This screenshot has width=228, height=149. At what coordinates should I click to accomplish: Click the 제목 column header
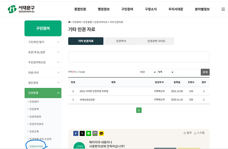click(x=113, y=82)
